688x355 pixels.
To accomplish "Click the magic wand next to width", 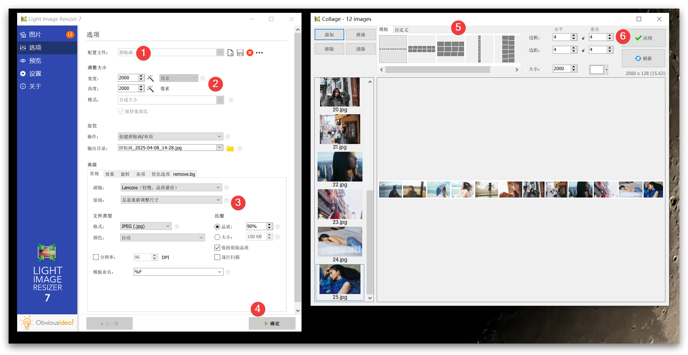I will click(x=151, y=78).
